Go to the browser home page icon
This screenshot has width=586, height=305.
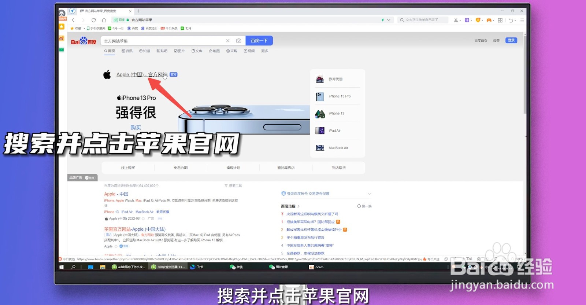click(x=104, y=20)
